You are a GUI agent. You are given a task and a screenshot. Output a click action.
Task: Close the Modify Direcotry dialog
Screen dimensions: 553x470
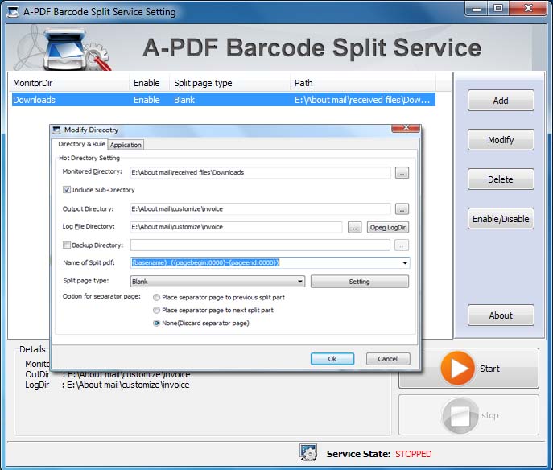406,128
